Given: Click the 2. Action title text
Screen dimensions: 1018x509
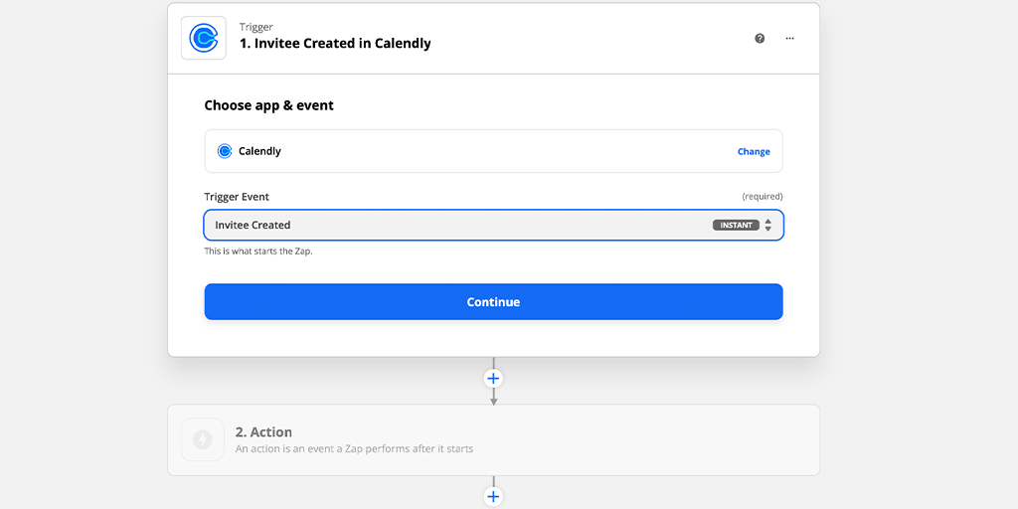Looking at the screenshot, I should 263,431.
